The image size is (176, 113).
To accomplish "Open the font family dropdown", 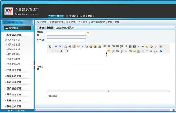I will click(56, 51).
